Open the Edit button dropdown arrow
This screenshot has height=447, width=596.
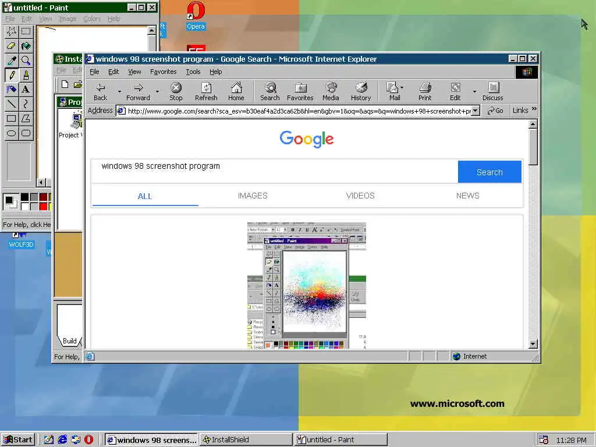[x=474, y=91]
